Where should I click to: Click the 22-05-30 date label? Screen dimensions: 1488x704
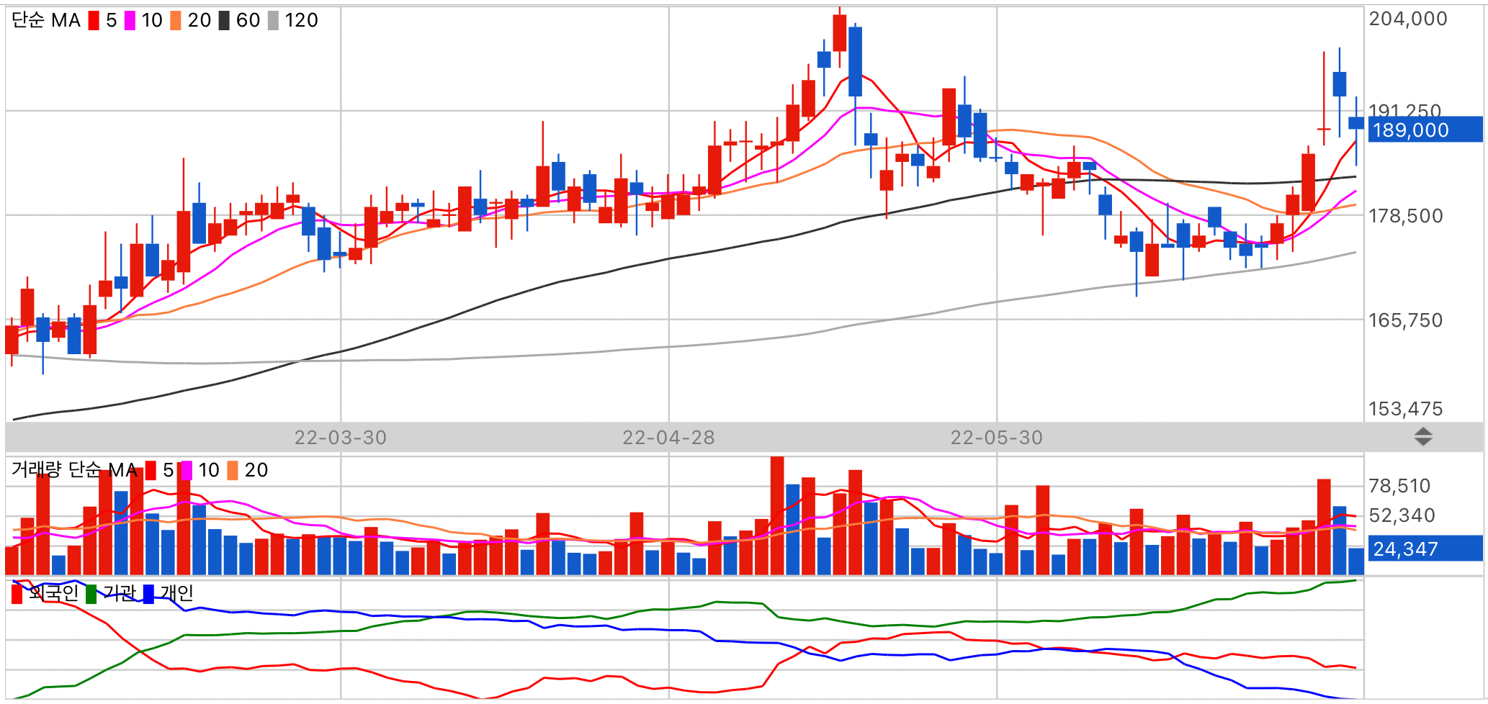[x=997, y=438]
